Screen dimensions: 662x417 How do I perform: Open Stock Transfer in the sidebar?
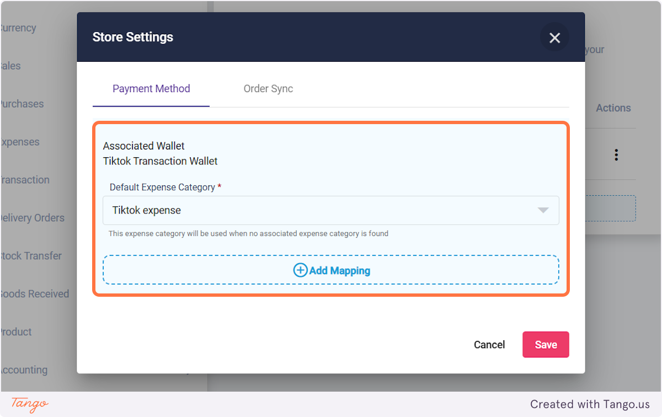click(30, 256)
